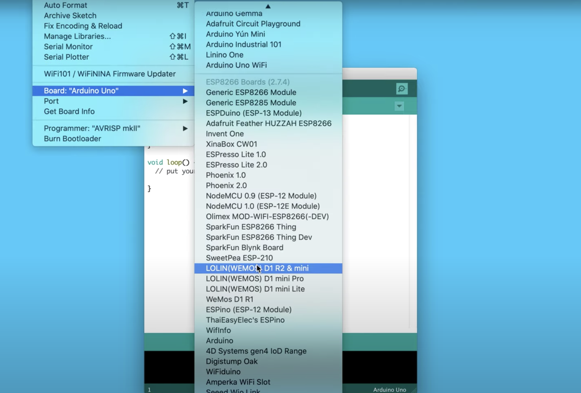Open the Serial Monitor magnifier icon

click(x=401, y=89)
